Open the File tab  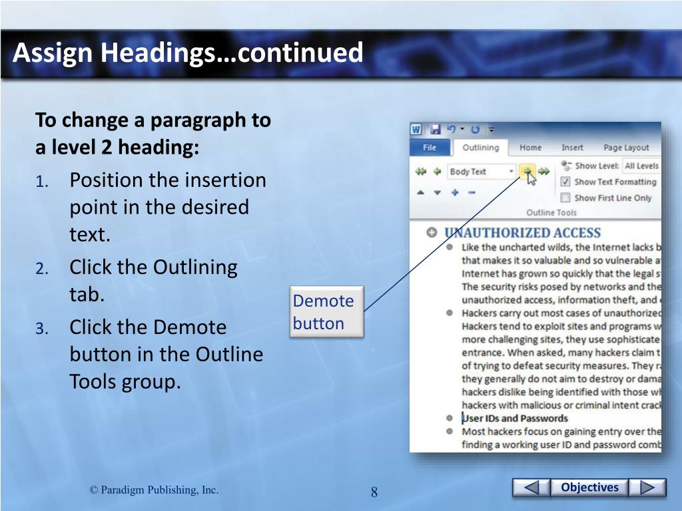430,148
